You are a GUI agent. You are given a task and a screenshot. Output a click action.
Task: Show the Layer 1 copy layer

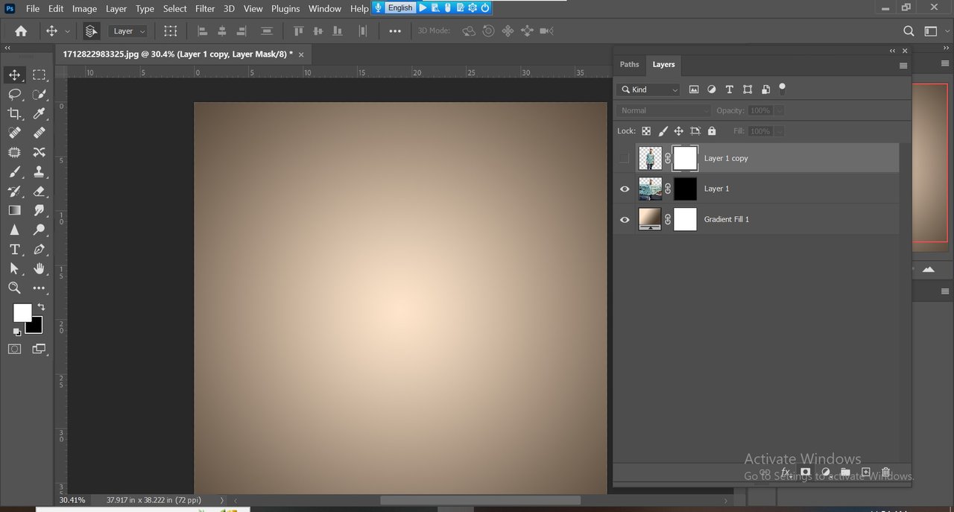(x=625, y=158)
